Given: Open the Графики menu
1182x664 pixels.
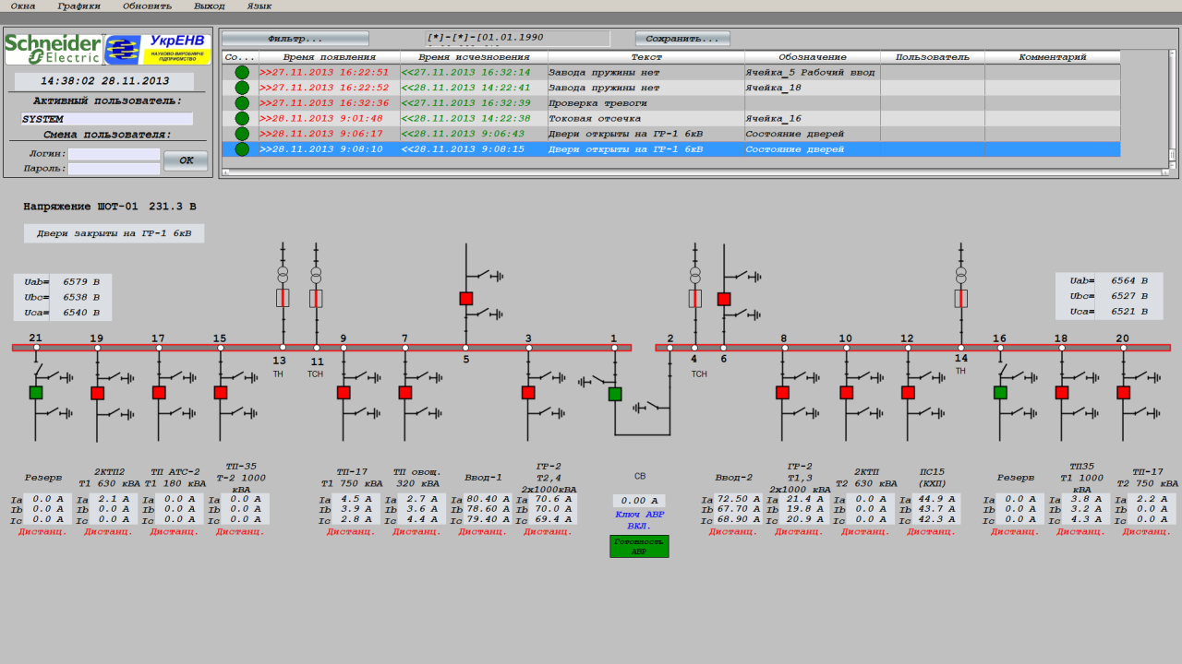Looking at the screenshot, I should (x=78, y=6).
